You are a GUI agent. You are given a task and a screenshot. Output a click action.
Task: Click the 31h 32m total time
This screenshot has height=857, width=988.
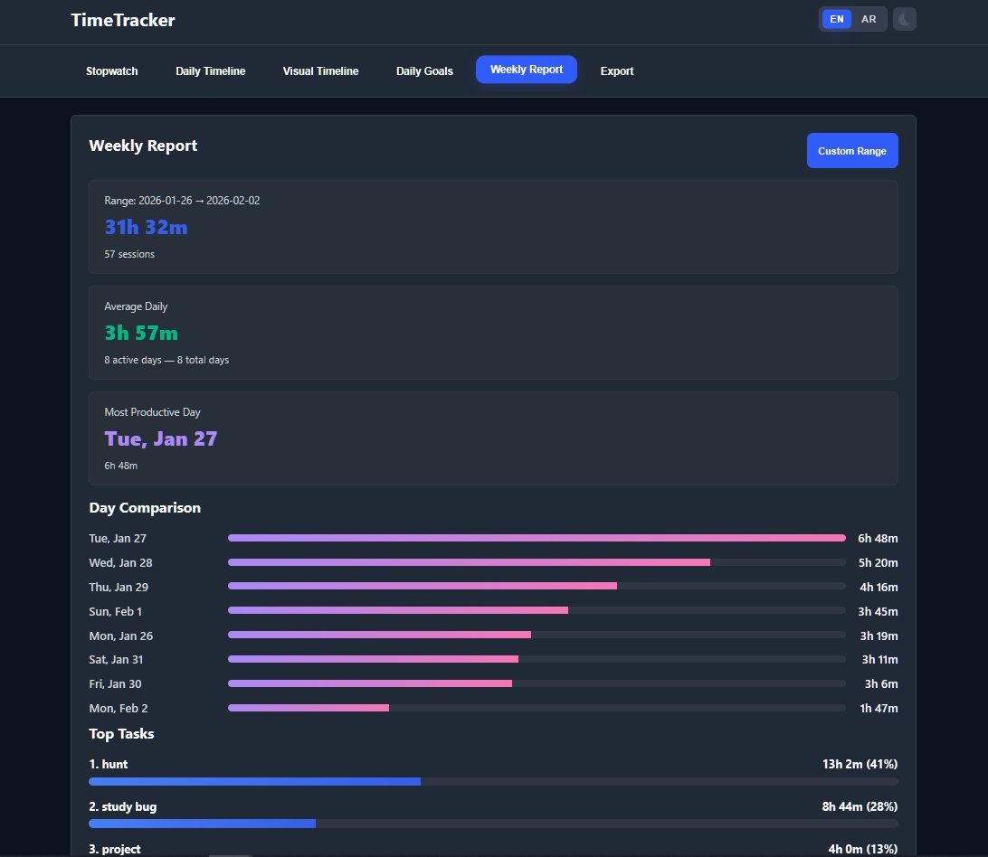[x=147, y=227]
